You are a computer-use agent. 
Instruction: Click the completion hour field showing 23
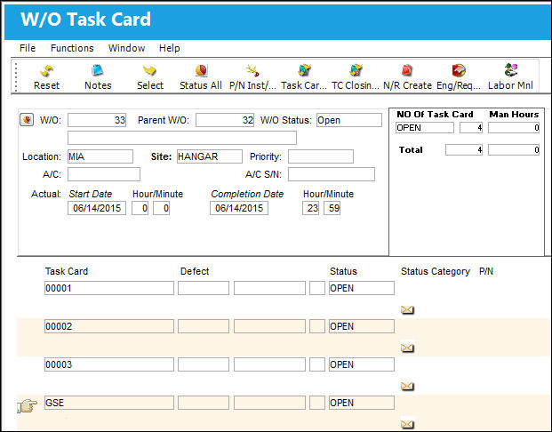pos(310,208)
